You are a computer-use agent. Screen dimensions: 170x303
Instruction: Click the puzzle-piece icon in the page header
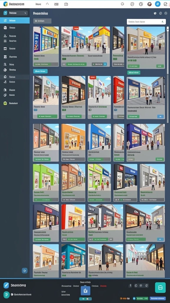pos(155,13)
